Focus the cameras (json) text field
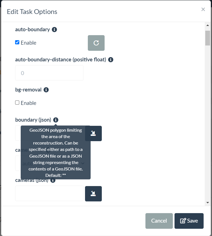212x236 pixels. pyautogui.click(x=49, y=194)
